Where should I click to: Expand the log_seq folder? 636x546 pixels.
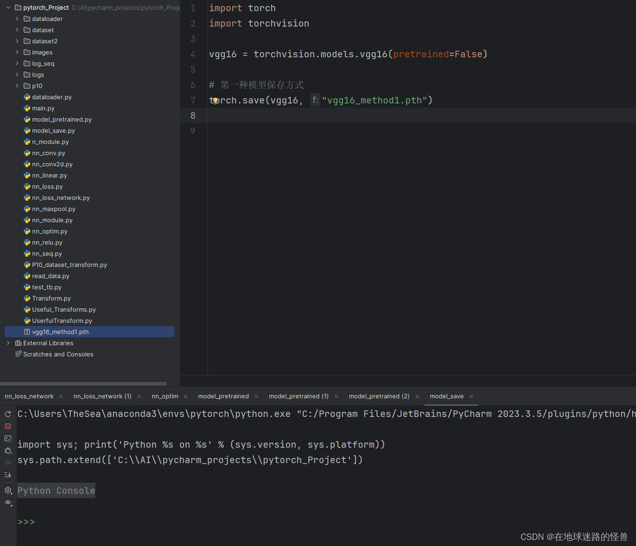tap(17, 63)
